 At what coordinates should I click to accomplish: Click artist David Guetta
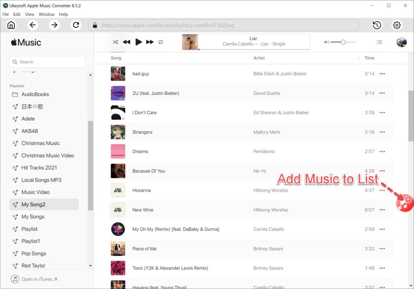click(x=267, y=93)
